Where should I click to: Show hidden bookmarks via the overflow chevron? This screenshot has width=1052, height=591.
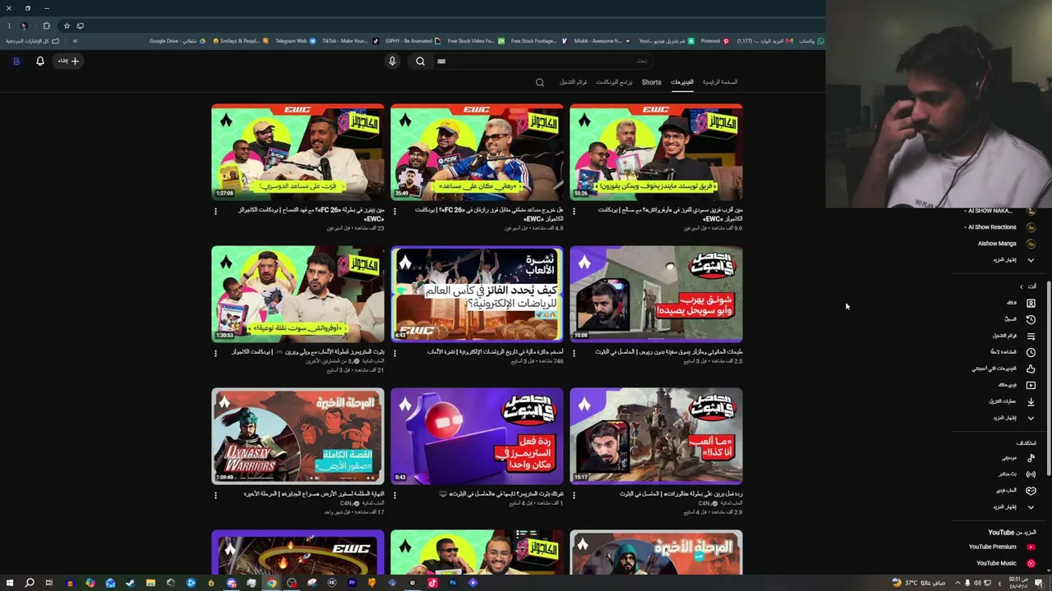point(75,41)
